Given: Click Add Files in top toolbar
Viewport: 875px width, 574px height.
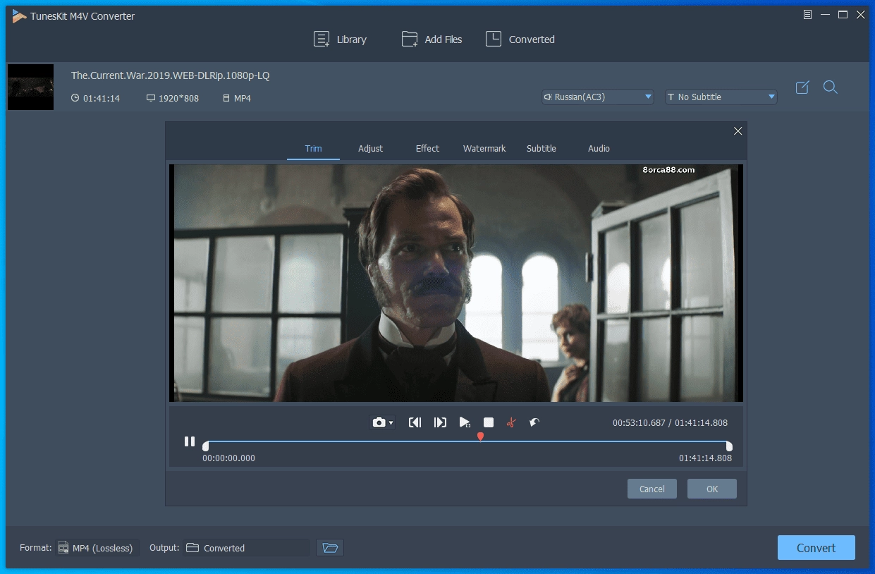Looking at the screenshot, I should coord(432,39).
